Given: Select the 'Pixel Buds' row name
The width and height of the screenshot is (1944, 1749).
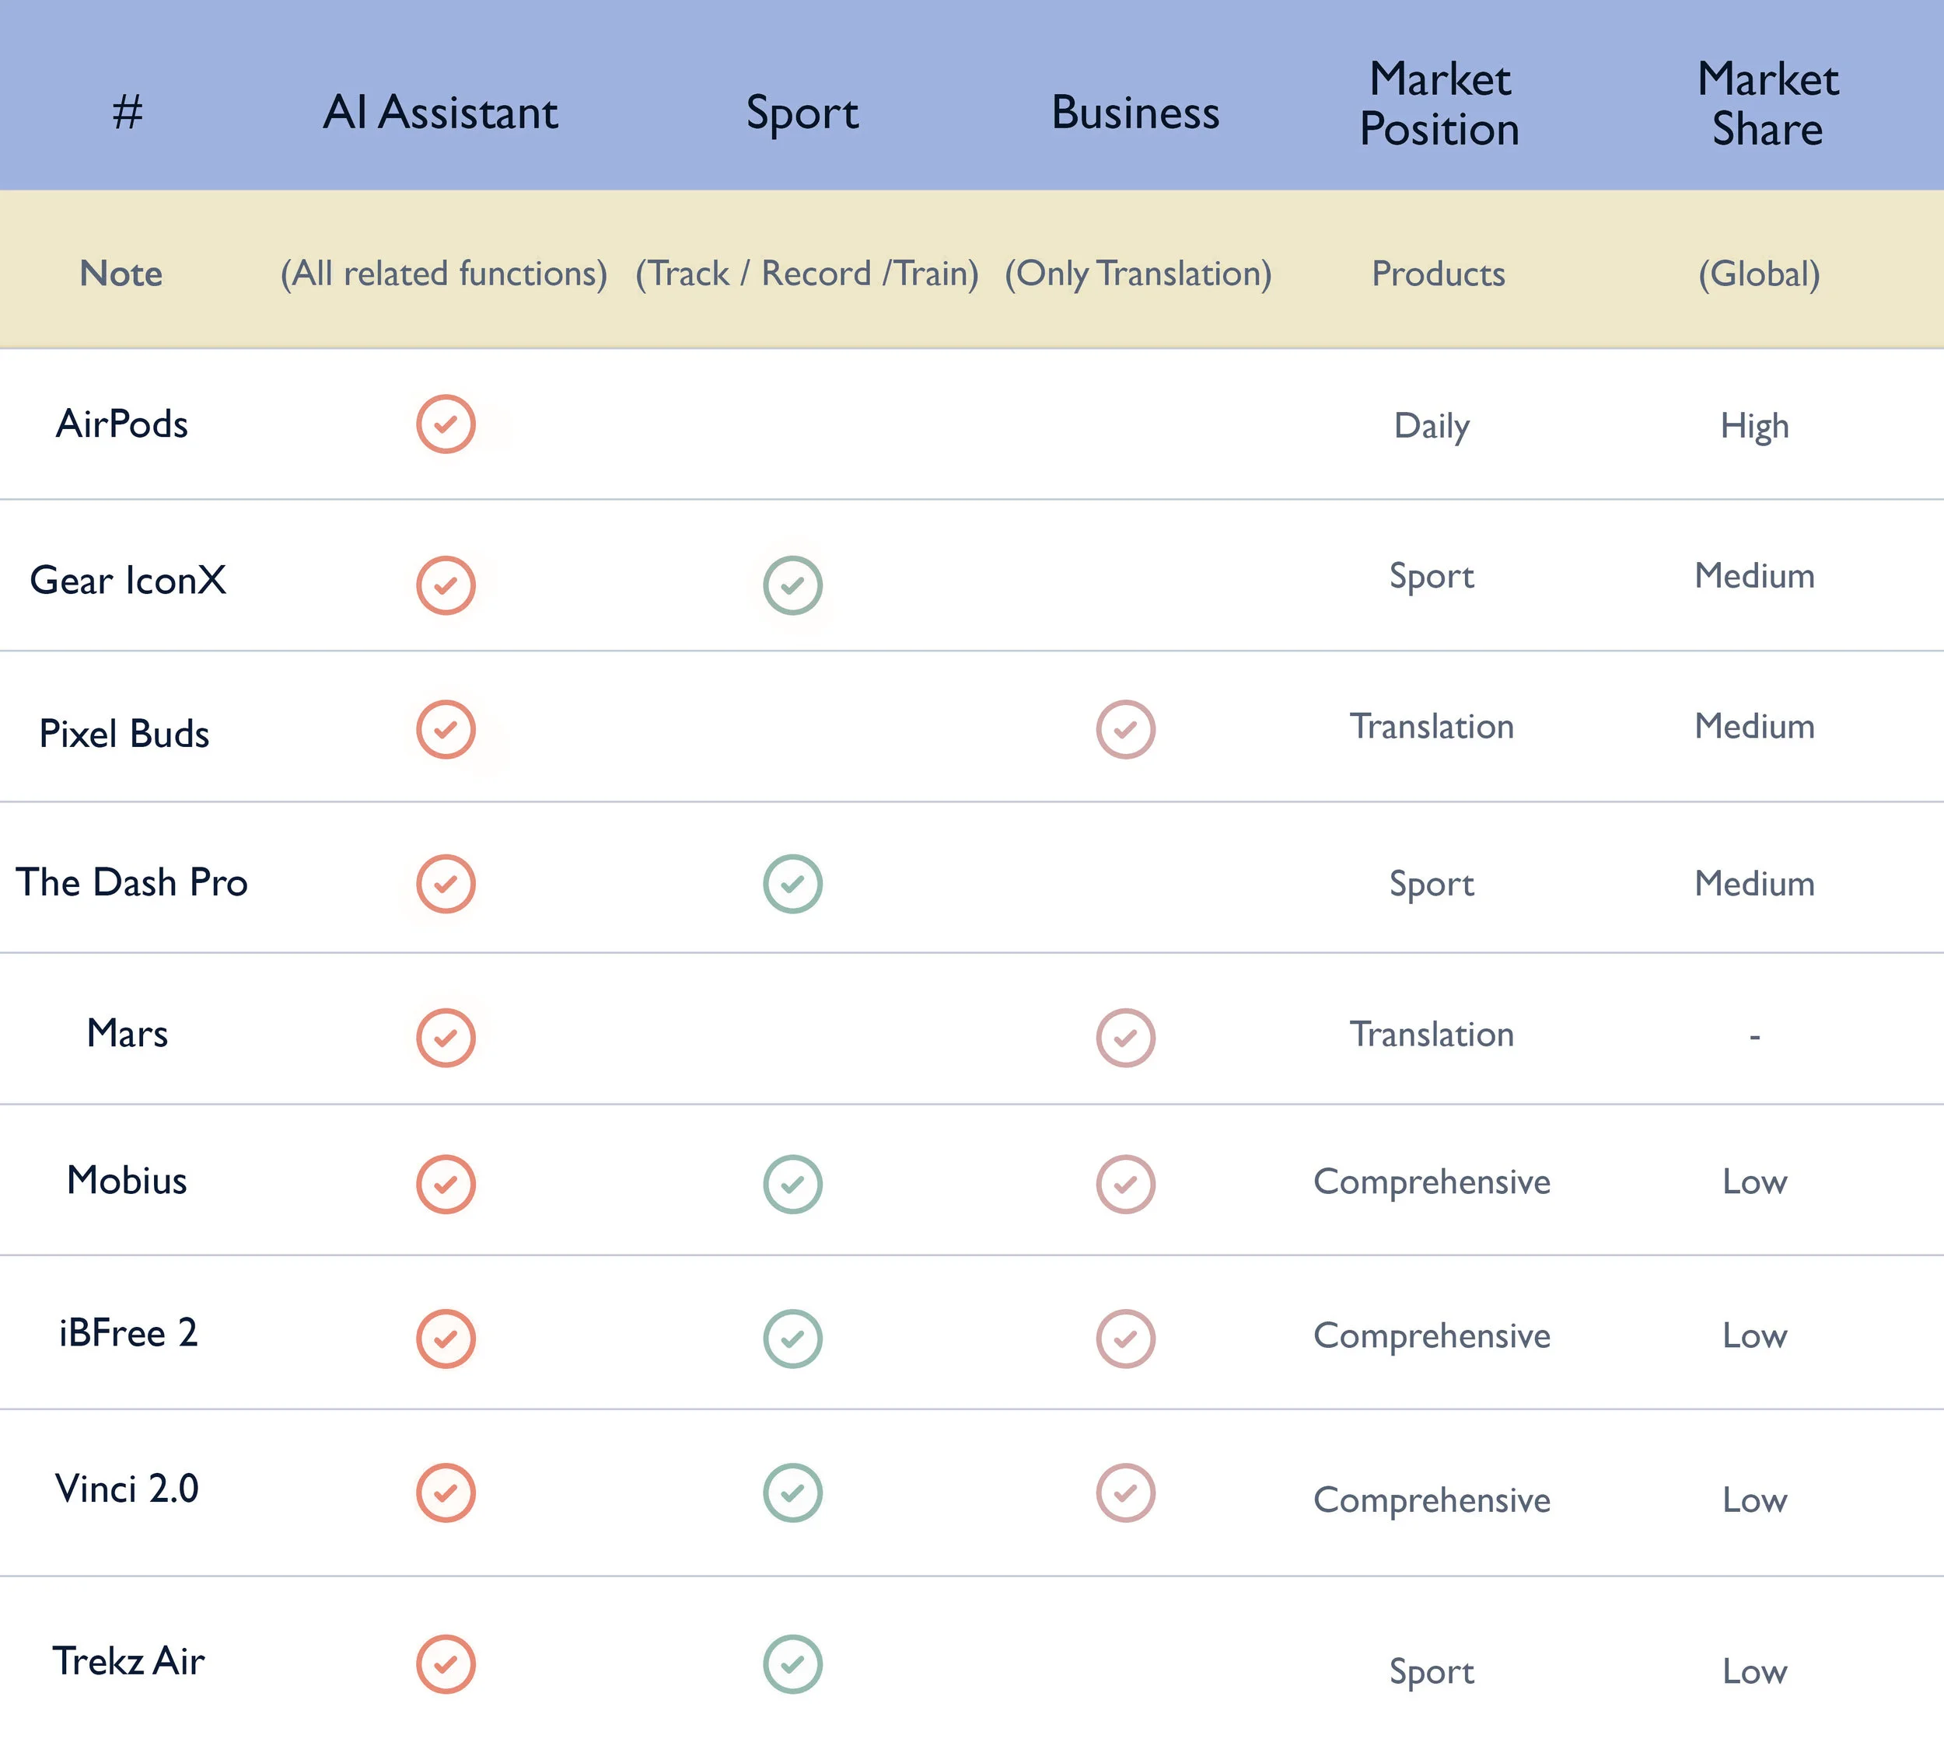Looking at the screenshot, I should click(x=124, y=733).
